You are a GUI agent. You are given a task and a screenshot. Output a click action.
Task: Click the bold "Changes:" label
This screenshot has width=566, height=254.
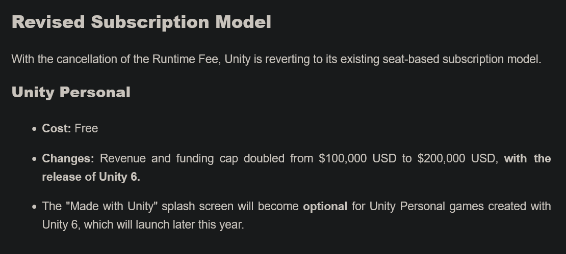(x=68, y=158)
